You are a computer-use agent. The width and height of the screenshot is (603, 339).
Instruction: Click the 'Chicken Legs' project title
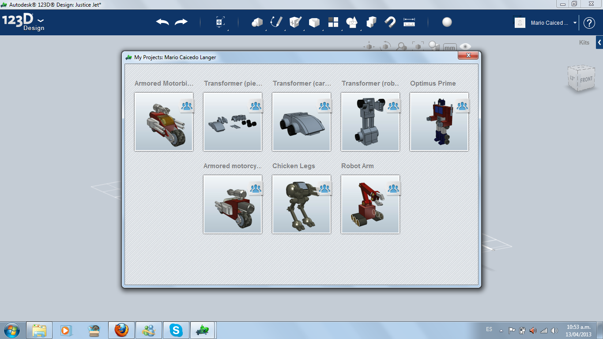pos(294,166)
